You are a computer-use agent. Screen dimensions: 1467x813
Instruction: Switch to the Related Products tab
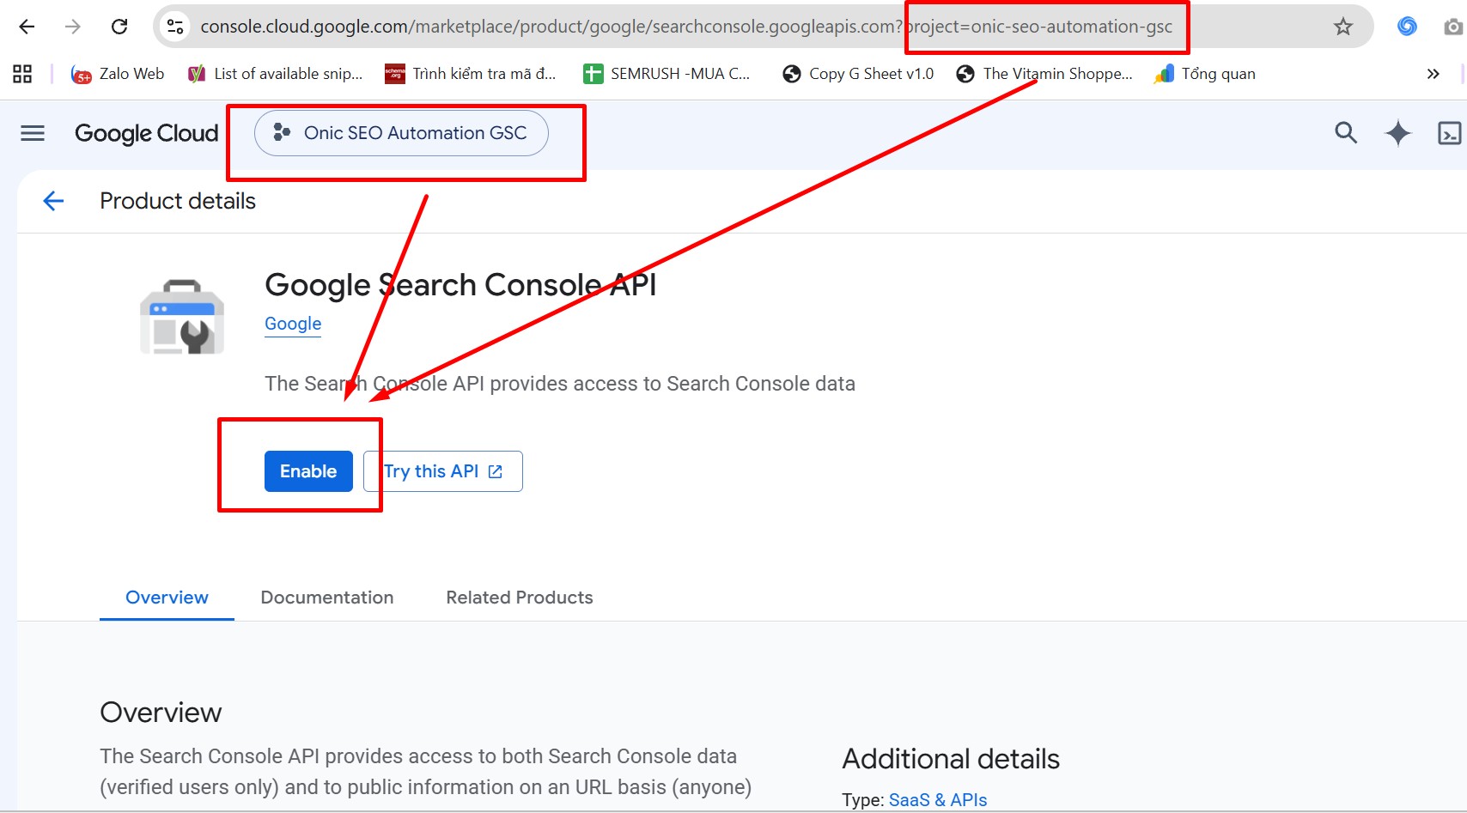(x=520, y=598)
